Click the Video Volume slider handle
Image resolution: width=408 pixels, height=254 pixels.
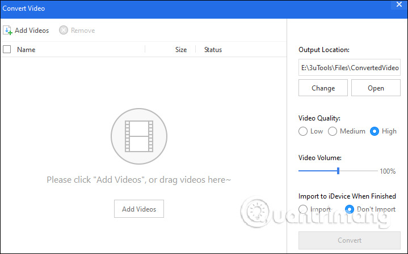click(x=338, y=171)
